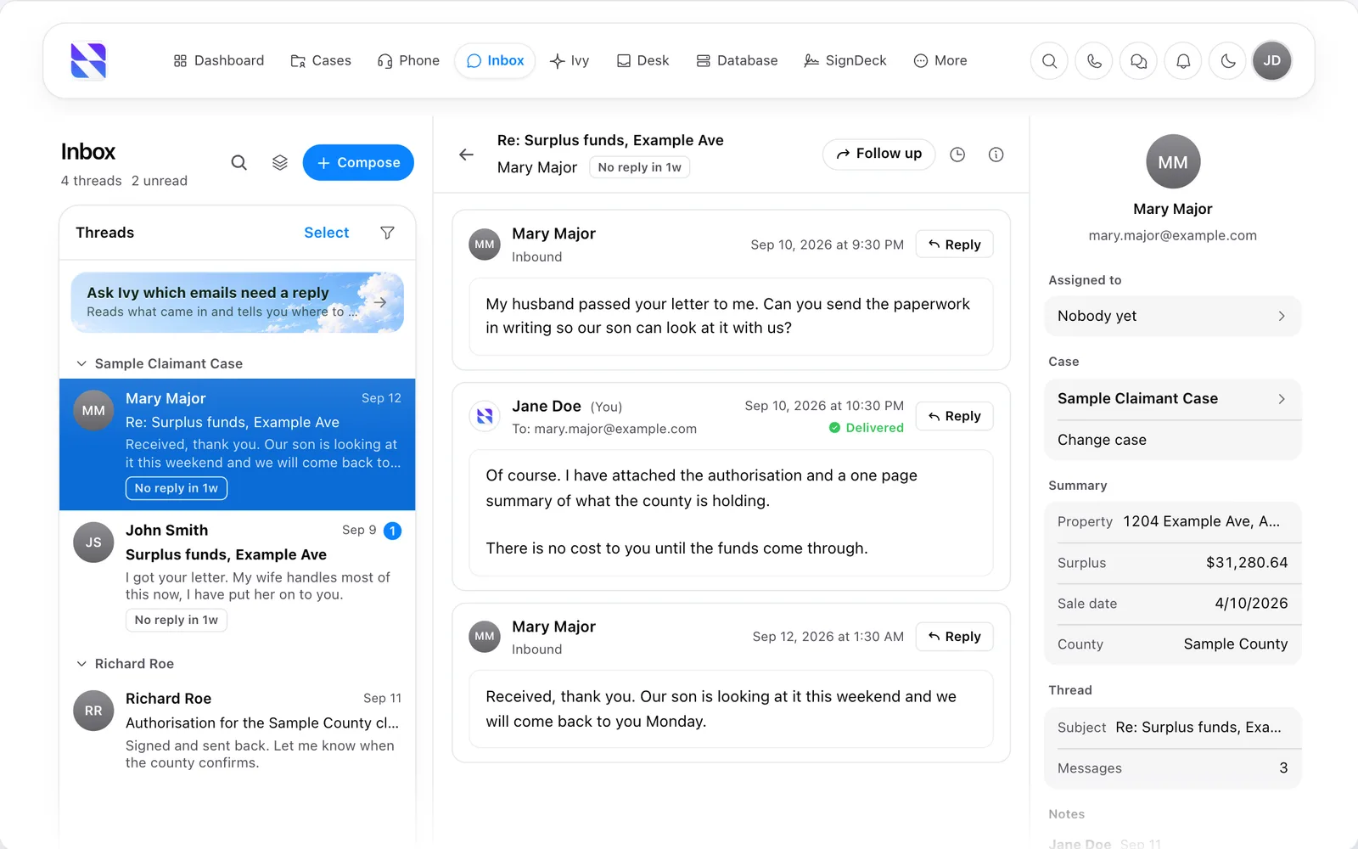Go back with the left arrow icon
1358x849 pixels.
466,155
